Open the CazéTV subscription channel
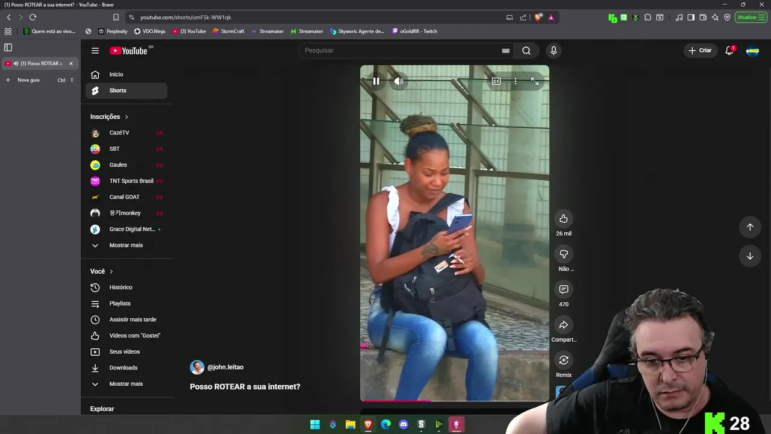Screen dimensions: 771x434 click(126, 133)
